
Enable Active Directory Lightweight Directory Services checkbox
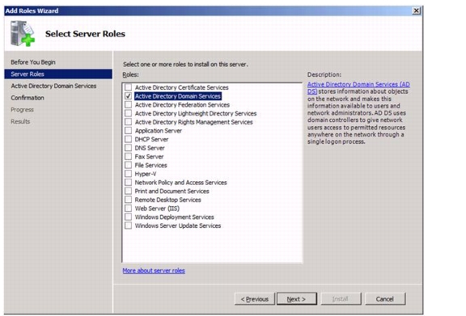coord(128,113)
